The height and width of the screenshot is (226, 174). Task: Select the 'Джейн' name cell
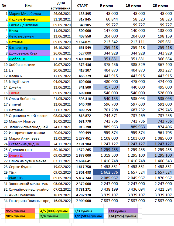29,87
